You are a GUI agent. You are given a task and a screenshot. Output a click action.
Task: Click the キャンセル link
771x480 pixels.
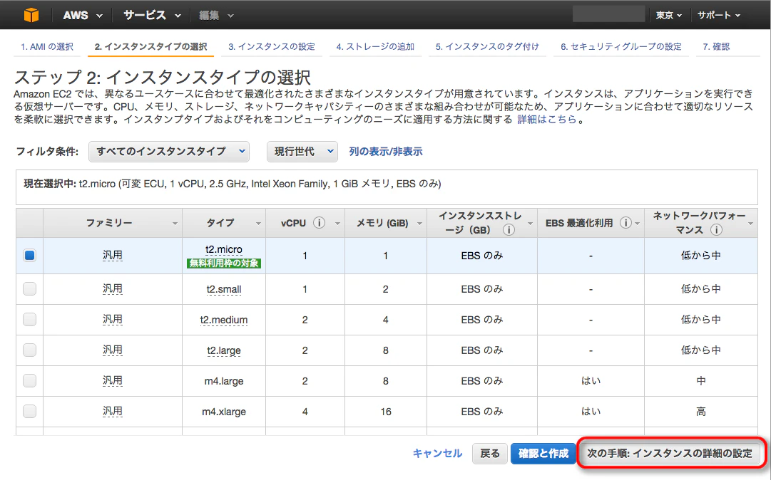[x=437, y=454]
